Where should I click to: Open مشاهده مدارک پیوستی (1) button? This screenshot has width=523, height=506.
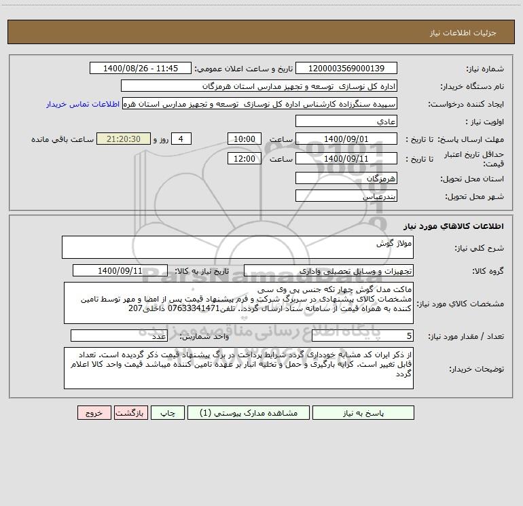click(249, 412)
